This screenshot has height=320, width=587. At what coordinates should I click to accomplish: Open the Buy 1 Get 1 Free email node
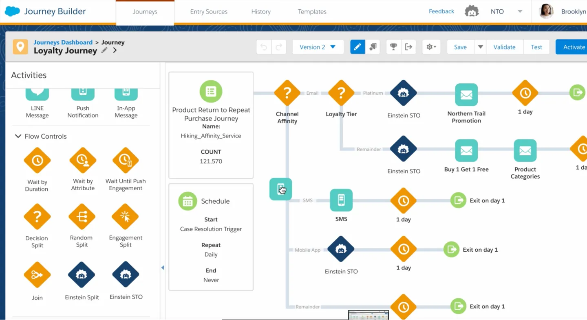pos(466,150)
